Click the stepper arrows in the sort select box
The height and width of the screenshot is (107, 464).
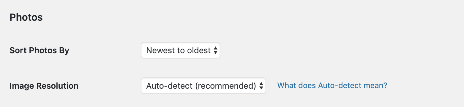point(216,50)
